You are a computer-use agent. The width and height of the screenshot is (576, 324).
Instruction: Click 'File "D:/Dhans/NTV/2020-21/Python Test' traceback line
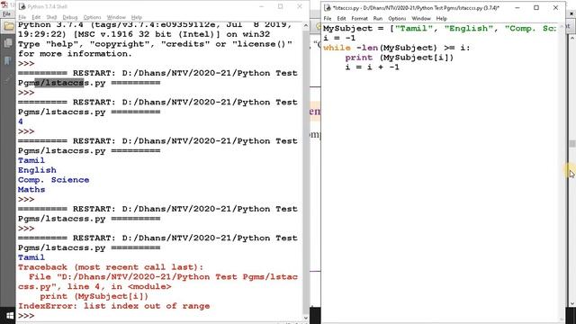(x=163, y=276)
